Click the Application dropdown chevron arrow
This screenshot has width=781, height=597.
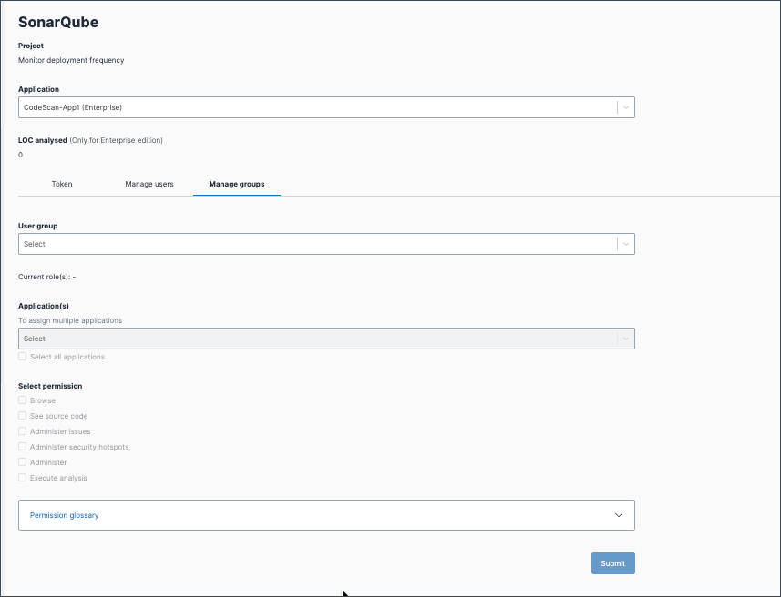625,107
